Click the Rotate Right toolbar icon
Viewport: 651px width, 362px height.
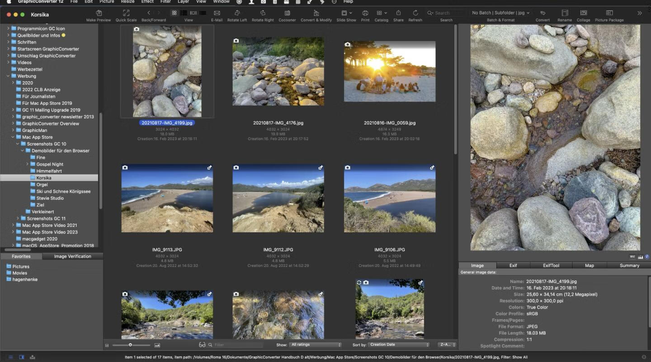click(x=263, y=13)
